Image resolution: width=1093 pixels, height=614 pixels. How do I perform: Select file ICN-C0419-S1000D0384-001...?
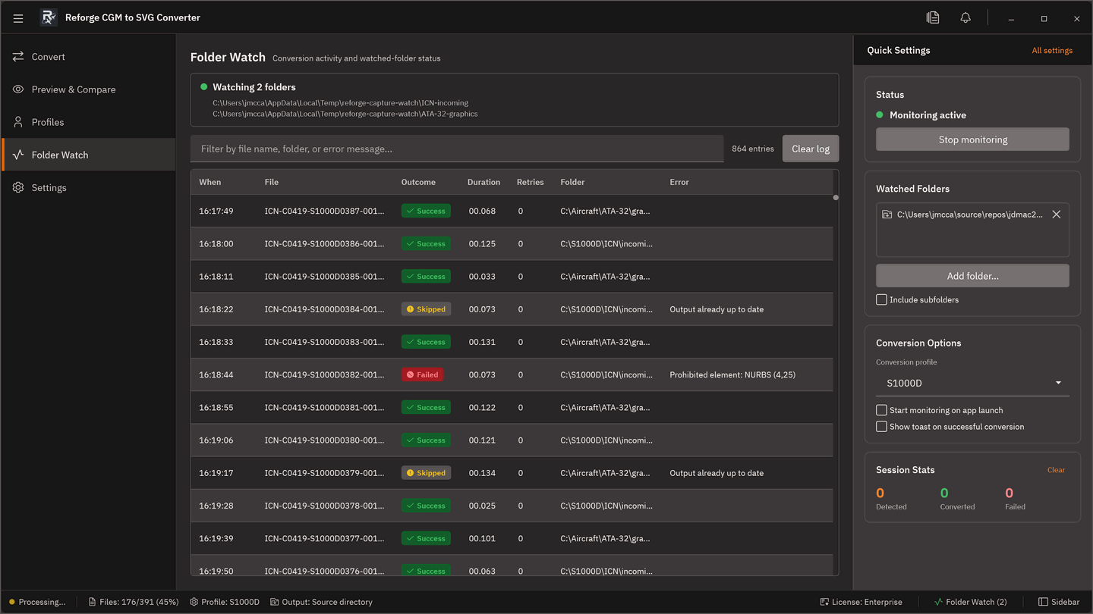[325, 309]
